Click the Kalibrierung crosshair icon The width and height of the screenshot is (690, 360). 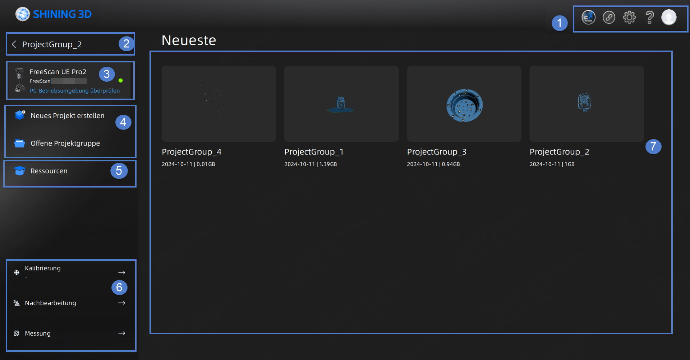click(x=17, y=273)
